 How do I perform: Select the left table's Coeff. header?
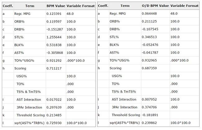coord(8,6)
